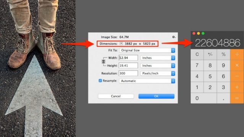The width and height of the screenshot is (244, 137).
Task: Click the calculator 6 key
Action: click(x=223, y=76)
